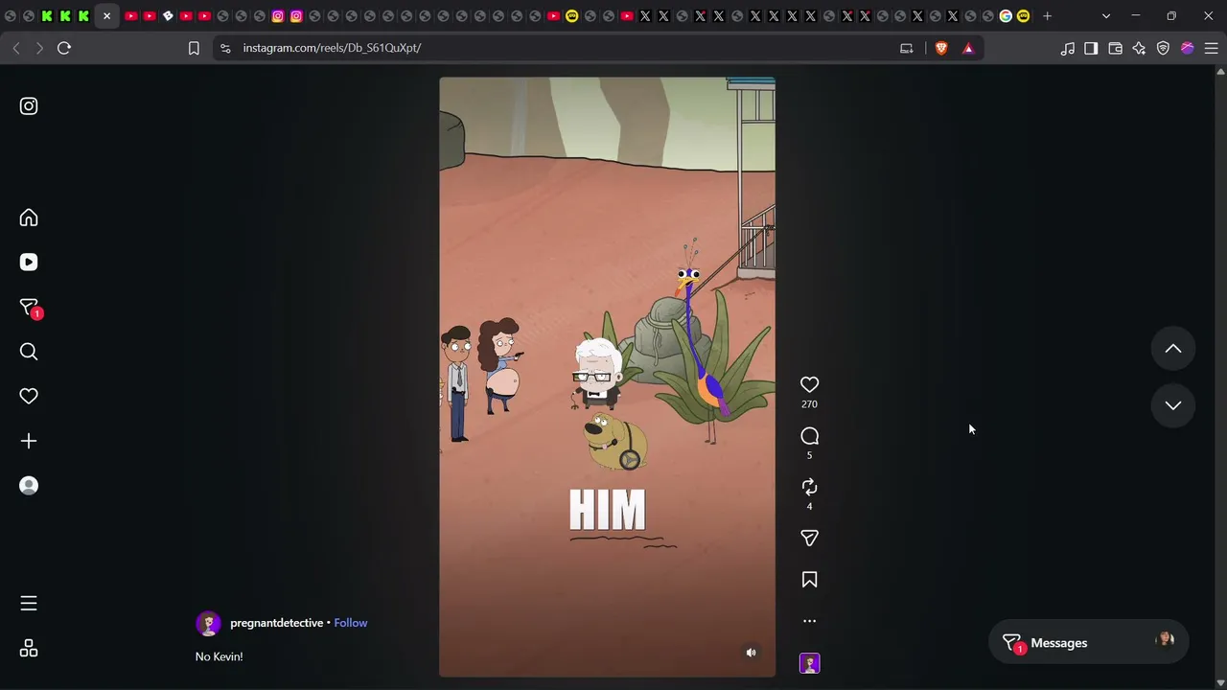Viewport: 1227px width, 690px height.
Task: Install the site as an app from the address bar
Action: coord(907,48)
